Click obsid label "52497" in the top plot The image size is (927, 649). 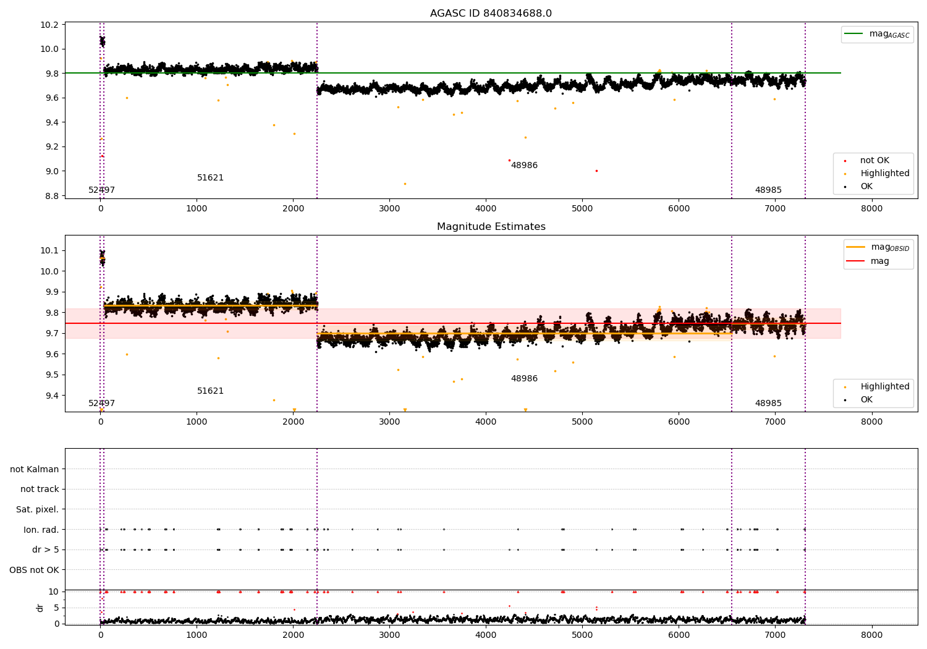point(101,190)
